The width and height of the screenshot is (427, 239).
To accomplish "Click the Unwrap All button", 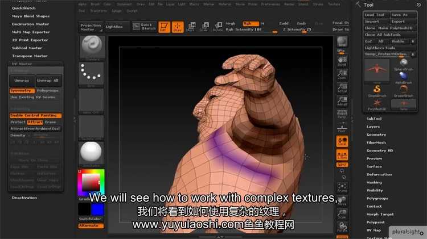I will pyautogui.click(x=48, y=81).
